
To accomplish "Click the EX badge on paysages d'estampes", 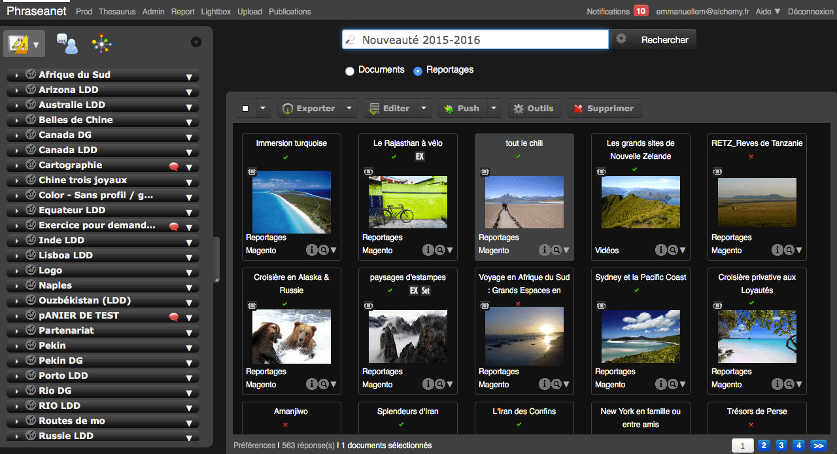I will [x=414, y=291].
